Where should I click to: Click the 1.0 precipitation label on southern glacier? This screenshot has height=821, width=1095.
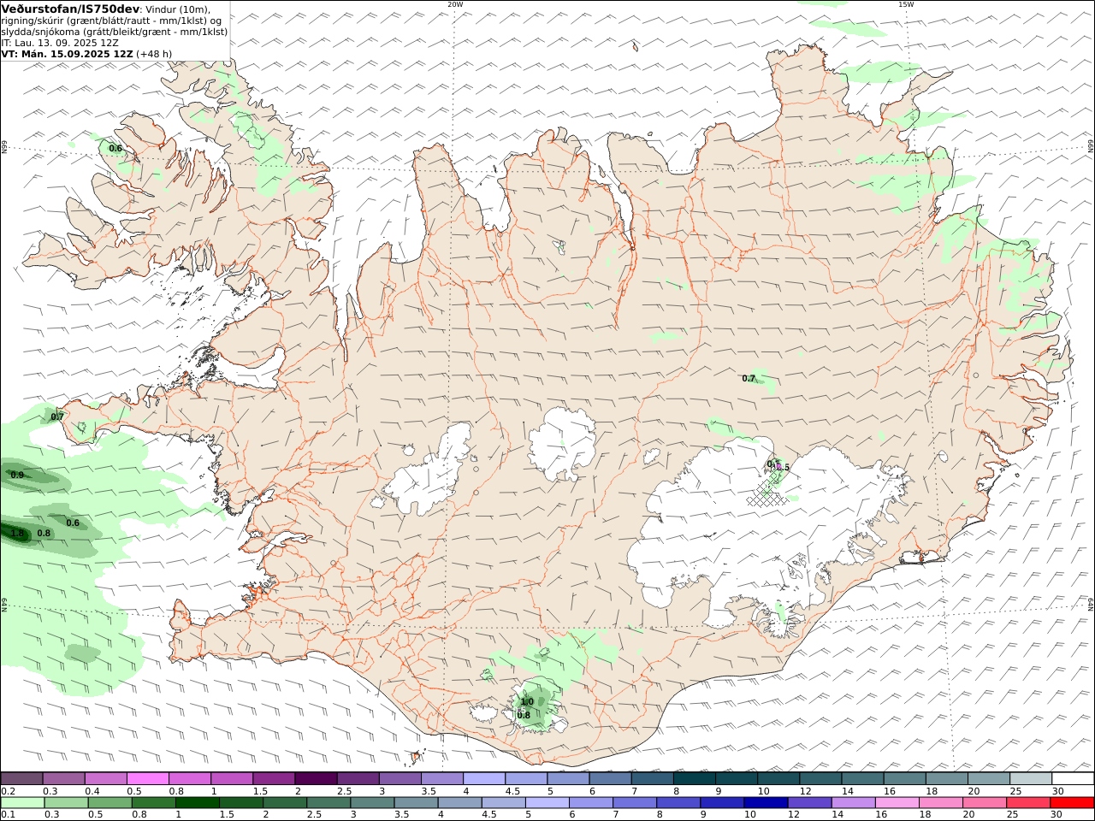point(527,701)
